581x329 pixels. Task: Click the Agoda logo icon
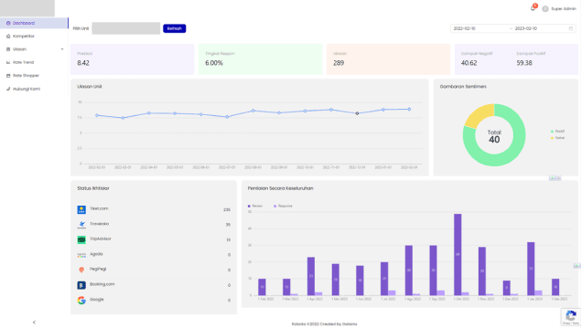point(81,255)
